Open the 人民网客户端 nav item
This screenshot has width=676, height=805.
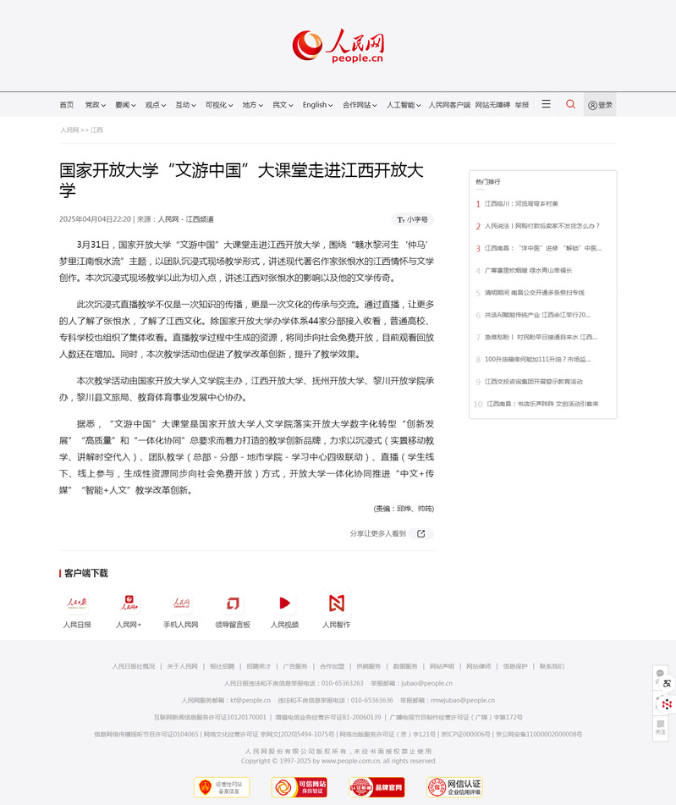point(448,105)
